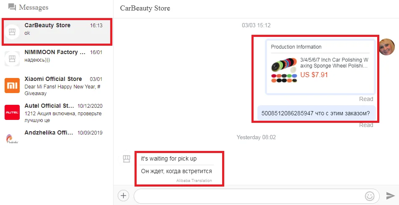Click the "1212 Акция включена" message preview
This screenshot has width=399, height=205.
[x=63, y=117]
